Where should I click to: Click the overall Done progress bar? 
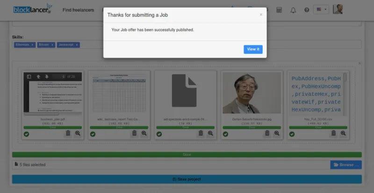tap(187, 155)
